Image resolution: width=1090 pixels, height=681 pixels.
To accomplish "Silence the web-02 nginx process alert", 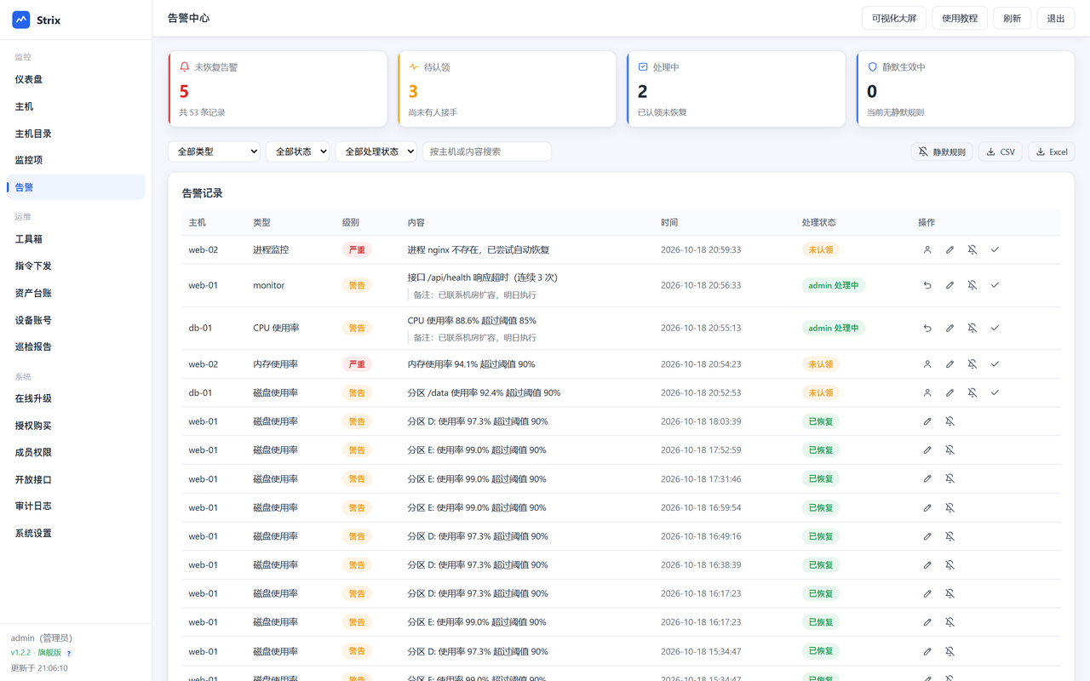I will tap(972, 249).
